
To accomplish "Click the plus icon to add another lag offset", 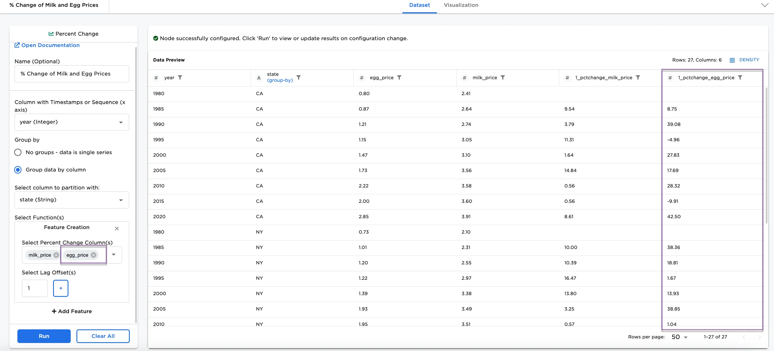I will coord(61,288).
